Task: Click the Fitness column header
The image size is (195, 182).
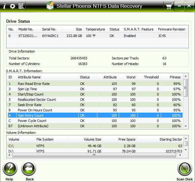Action: pos(172,77)
